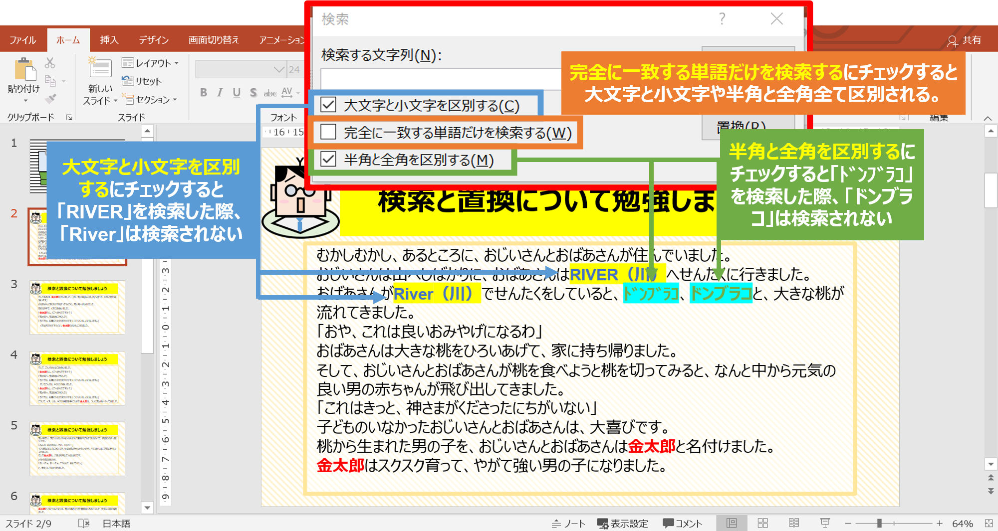Screen dimensions: 998x531
Task: Toggle Bold text formatting
Action: click(x=204, y=93)
